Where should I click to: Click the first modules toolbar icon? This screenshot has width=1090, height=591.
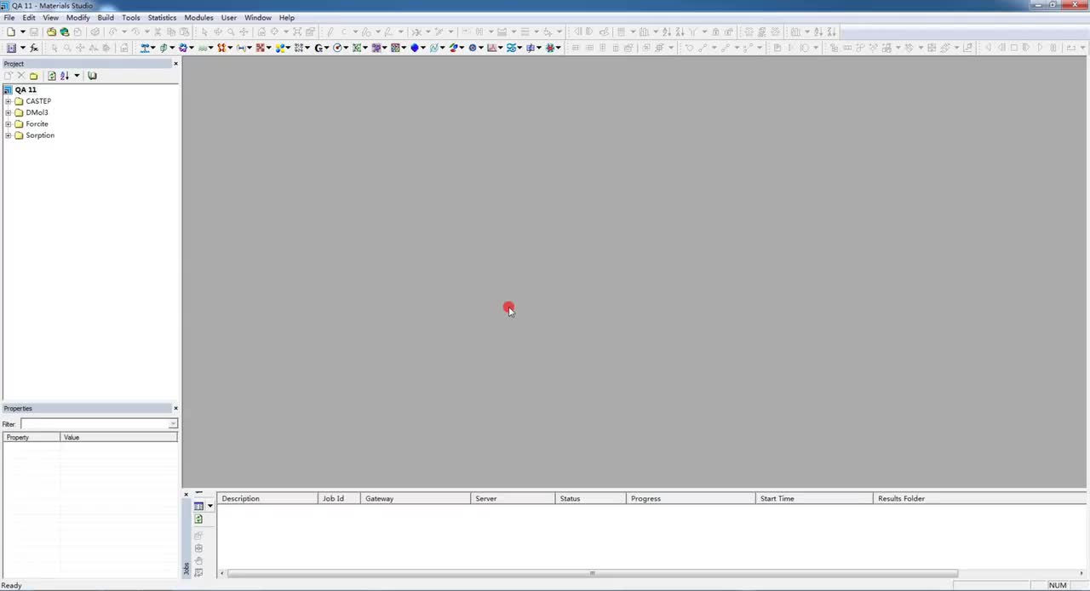coord(144,48)
